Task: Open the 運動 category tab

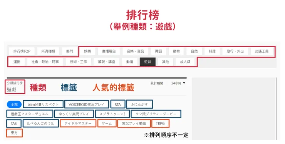Action: pos(17,62)
